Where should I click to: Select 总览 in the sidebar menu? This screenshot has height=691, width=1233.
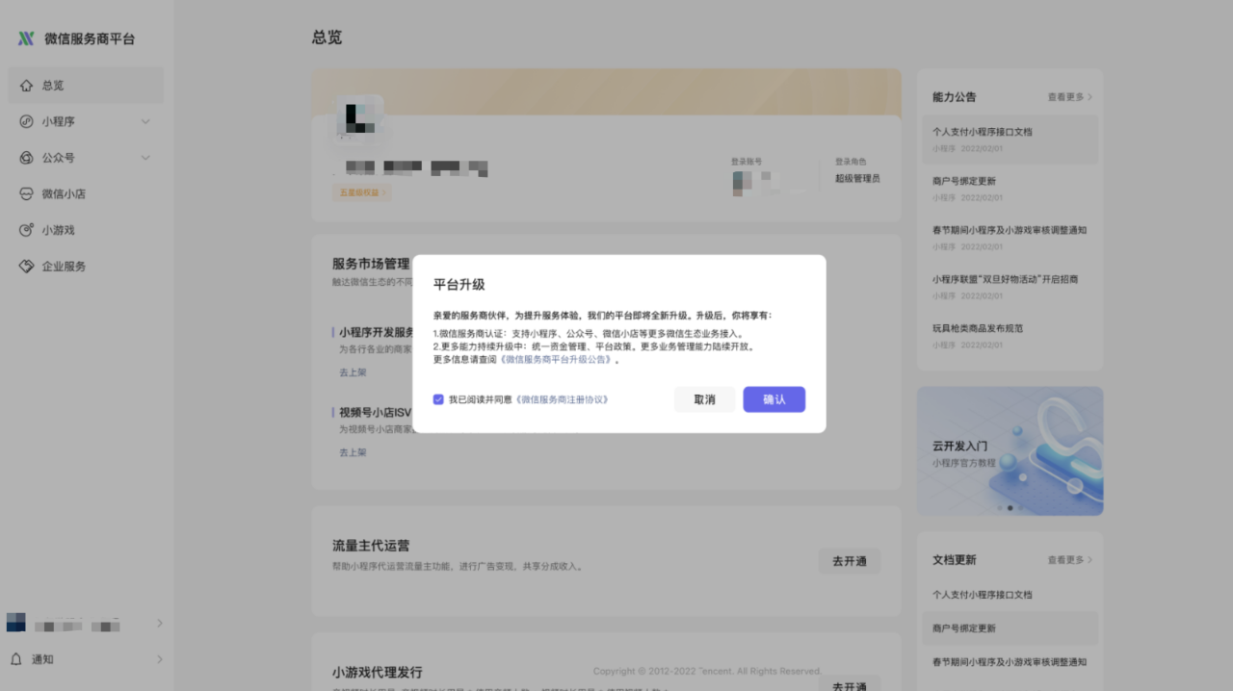point(87,86)
